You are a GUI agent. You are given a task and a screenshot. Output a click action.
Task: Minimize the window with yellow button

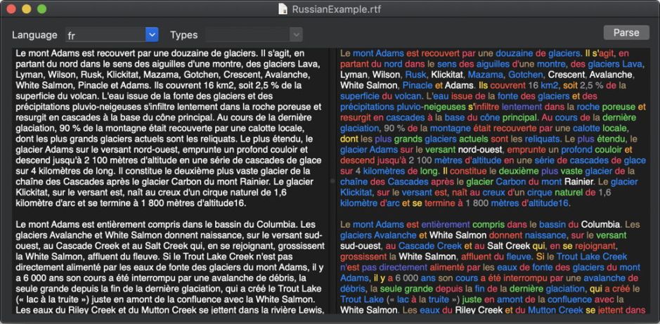tap(27, 9)
